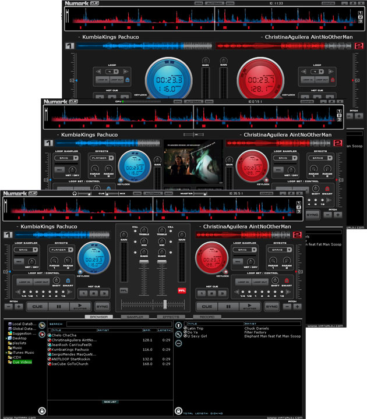The width and height of the screenshot is (367, 419).
Task: Set crossfader position on mixer
Action: pos(165,304)
